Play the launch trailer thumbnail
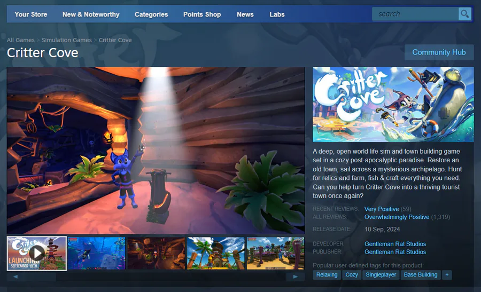The height and width of the screenshot is (292, 481). click(x=37, y=254)
